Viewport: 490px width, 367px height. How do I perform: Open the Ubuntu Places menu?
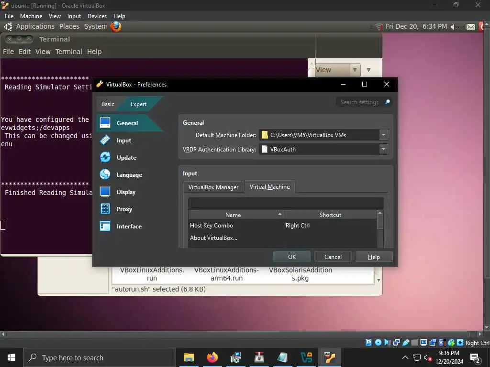[69, 27]
